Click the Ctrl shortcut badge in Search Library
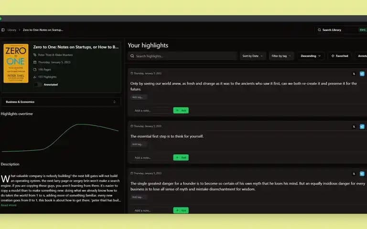 [x=363, y=30]
